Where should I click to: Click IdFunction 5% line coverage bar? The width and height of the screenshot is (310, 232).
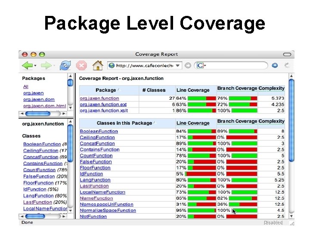click(x=200, y=174)
